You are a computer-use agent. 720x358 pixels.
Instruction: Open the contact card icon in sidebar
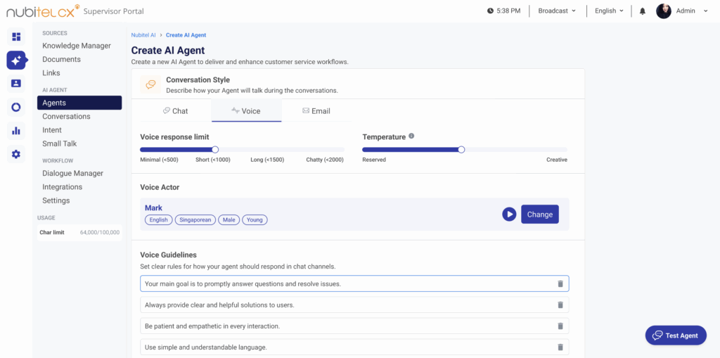pos(16,84)
